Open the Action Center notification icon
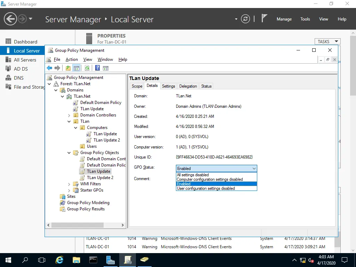Screen dimensions: 356x267 [345, 260]
